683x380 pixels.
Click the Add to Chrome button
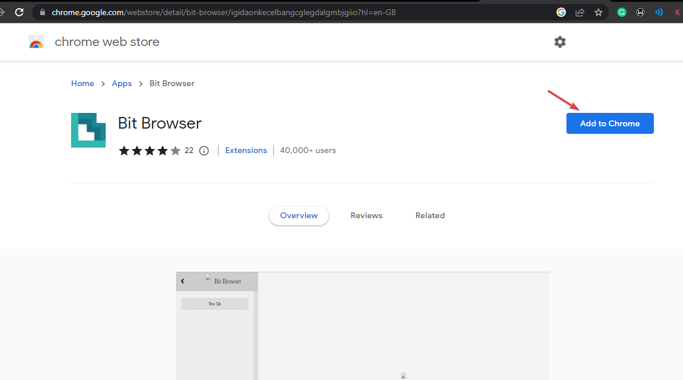[x=610, y=123]
